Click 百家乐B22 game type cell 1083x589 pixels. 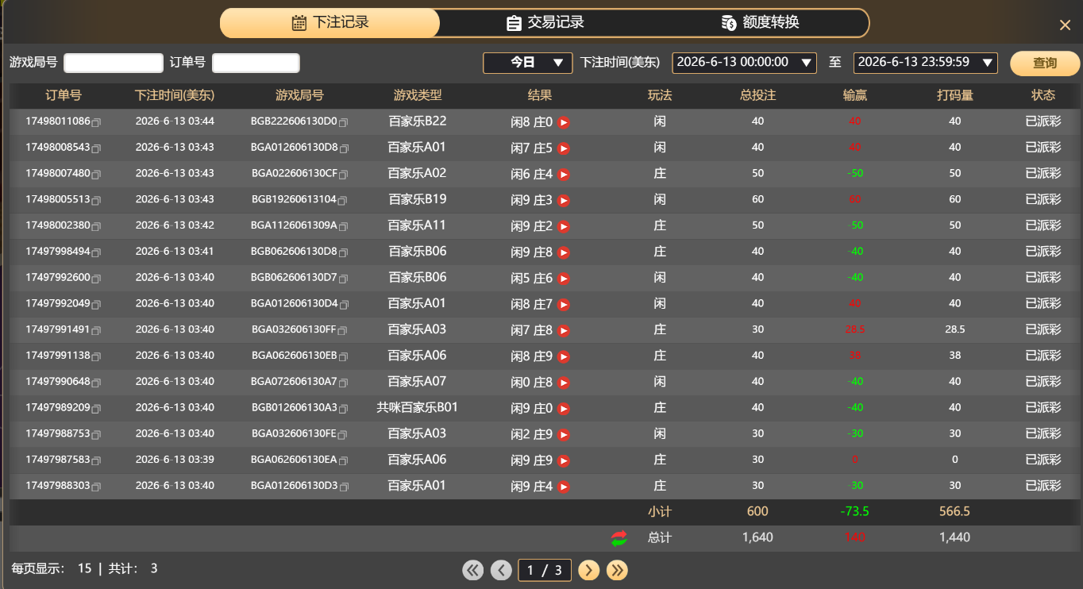point(418,121)
